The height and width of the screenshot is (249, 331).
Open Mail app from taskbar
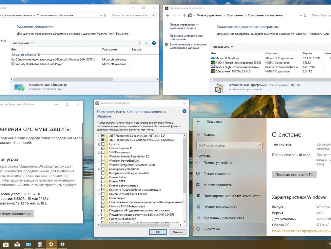click(x=17, y=244)
